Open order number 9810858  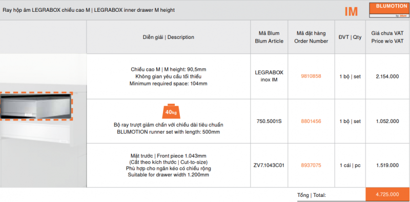click(311, 76)
